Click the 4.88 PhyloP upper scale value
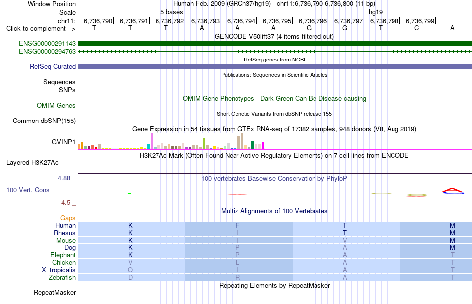Viewport: 472px width, 304px height. 64,178
